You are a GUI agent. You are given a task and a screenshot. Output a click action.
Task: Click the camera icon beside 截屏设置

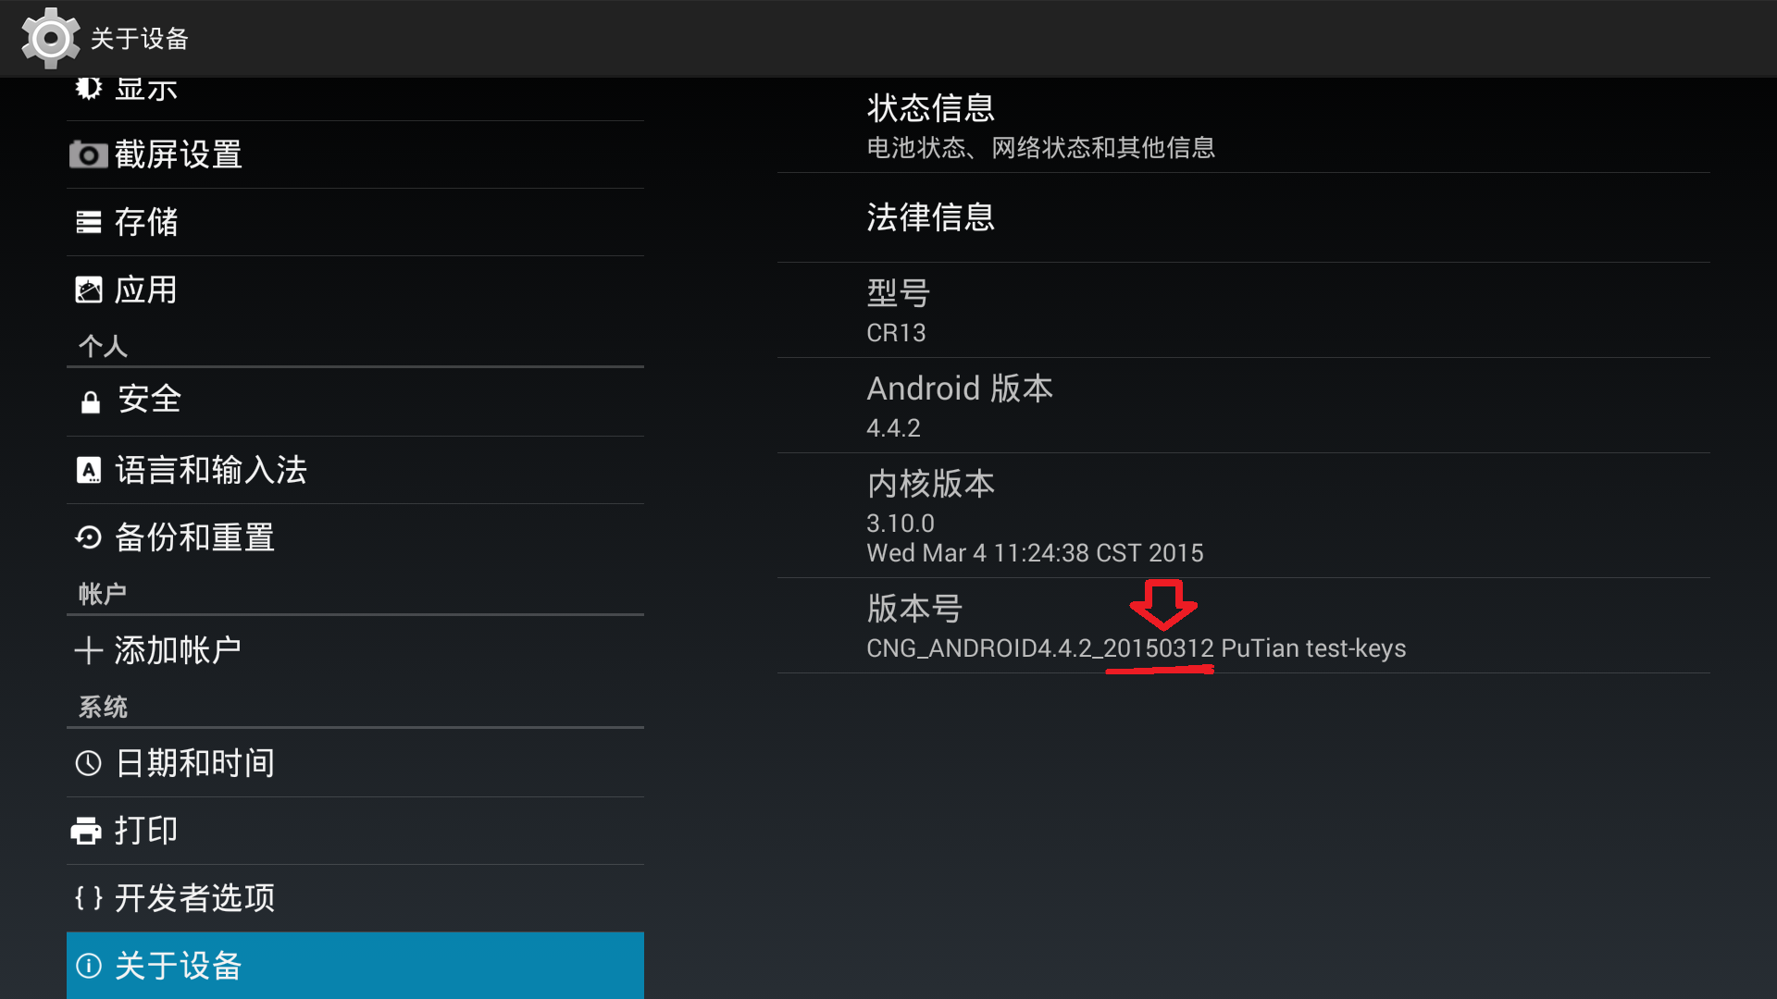pyautogui.click(x=89, y=154)
